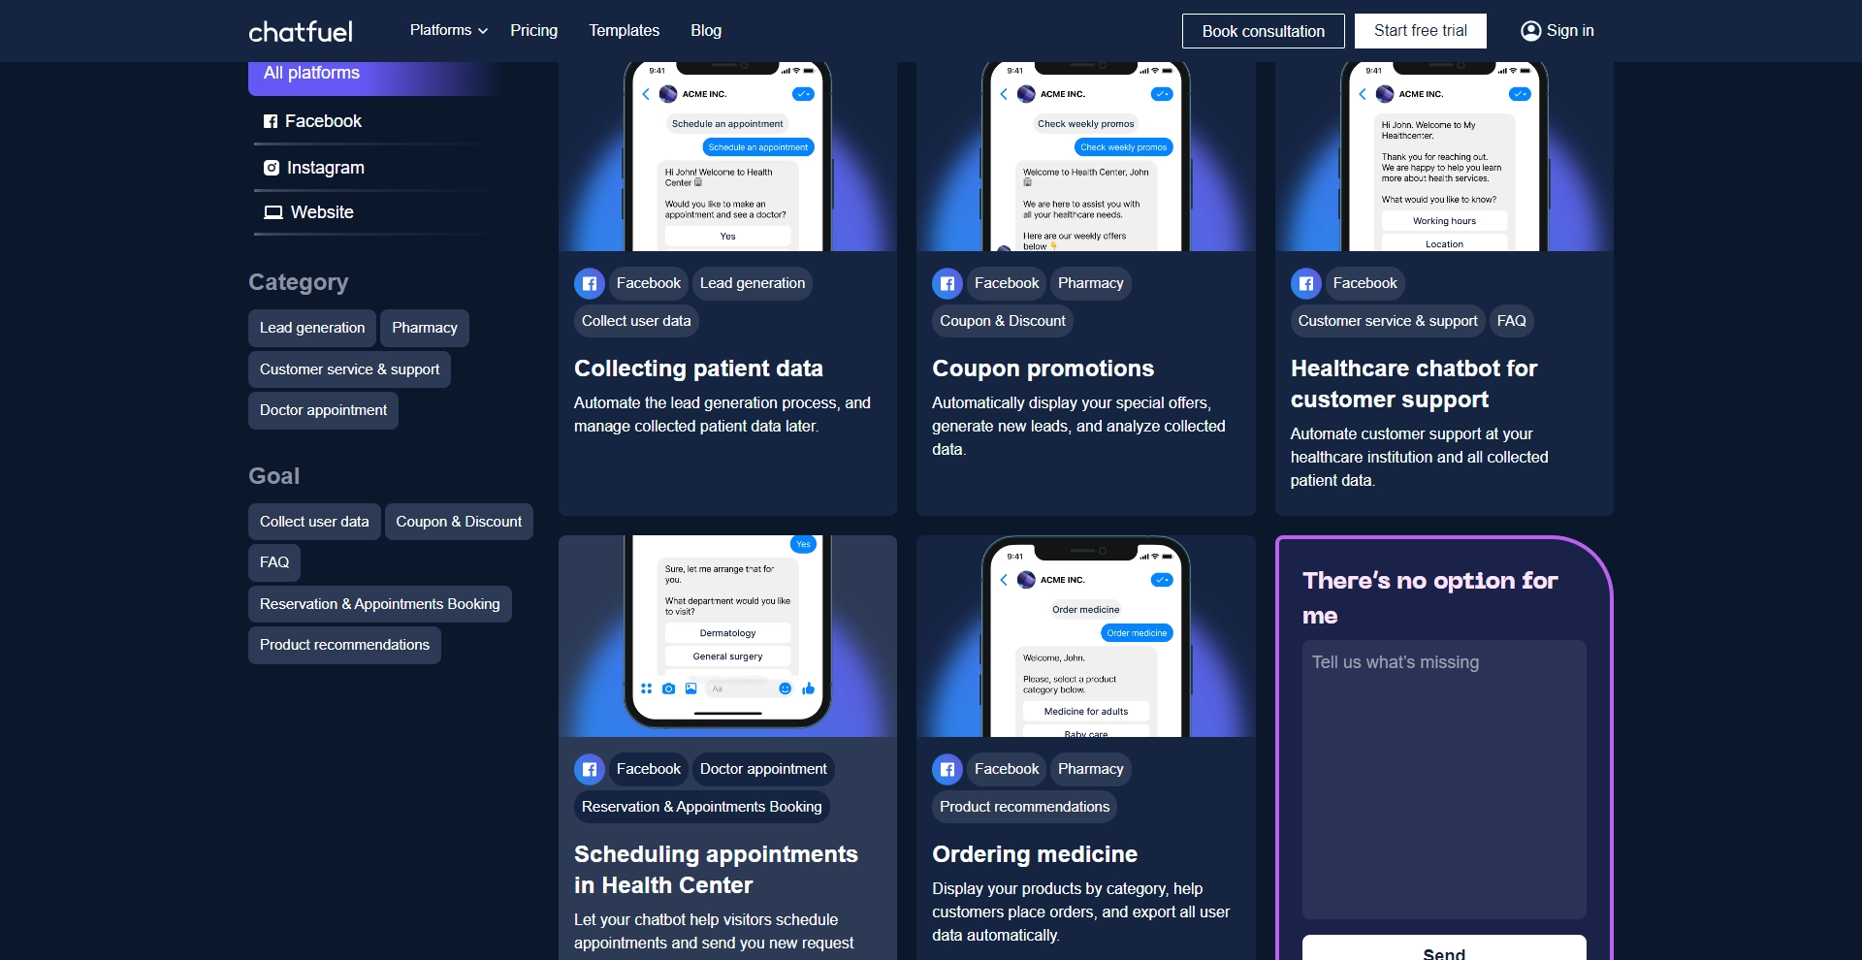1862x960 pixels.
Task: Click the Scheduling appointments phone preview image
Action: (x=727, y=636)
